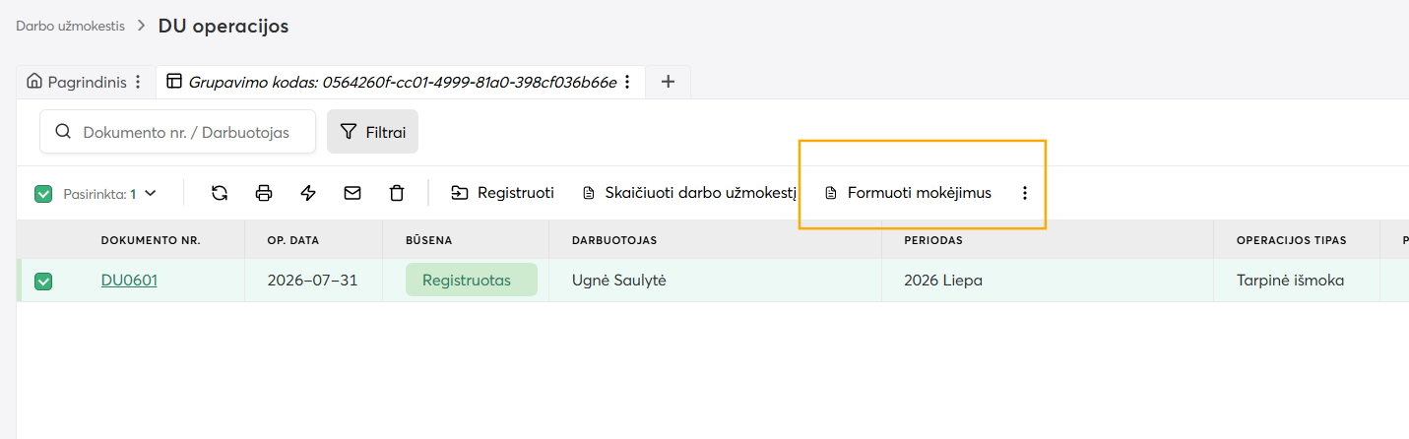The image size is (1409, 439).
Task: Expand the Pasirinkta selection dropdown arrow
Action: (150, 194)
